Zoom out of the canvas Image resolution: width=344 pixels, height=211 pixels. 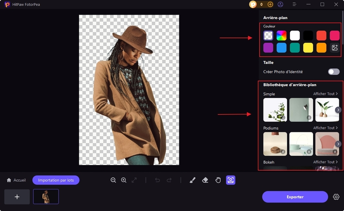click(x=113, y=180)
